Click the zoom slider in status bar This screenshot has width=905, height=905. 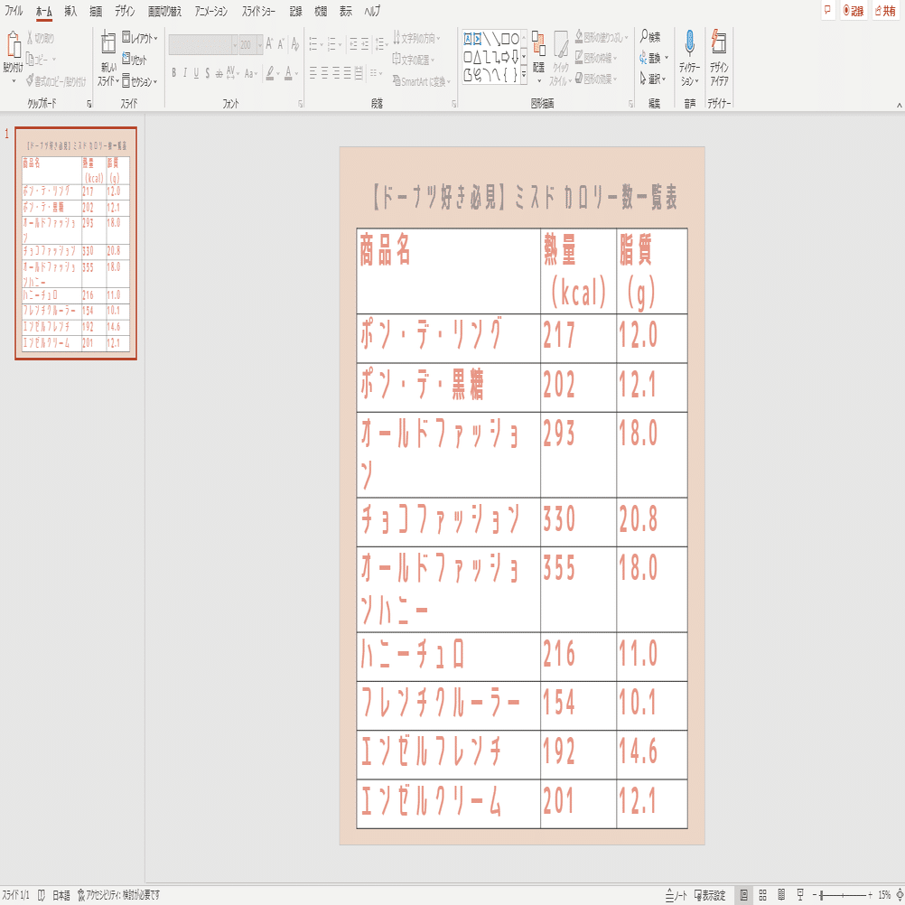pyautogui.click(x=843, y=895)
